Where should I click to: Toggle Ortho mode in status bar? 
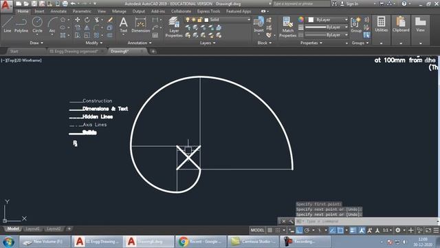point(300,230)
